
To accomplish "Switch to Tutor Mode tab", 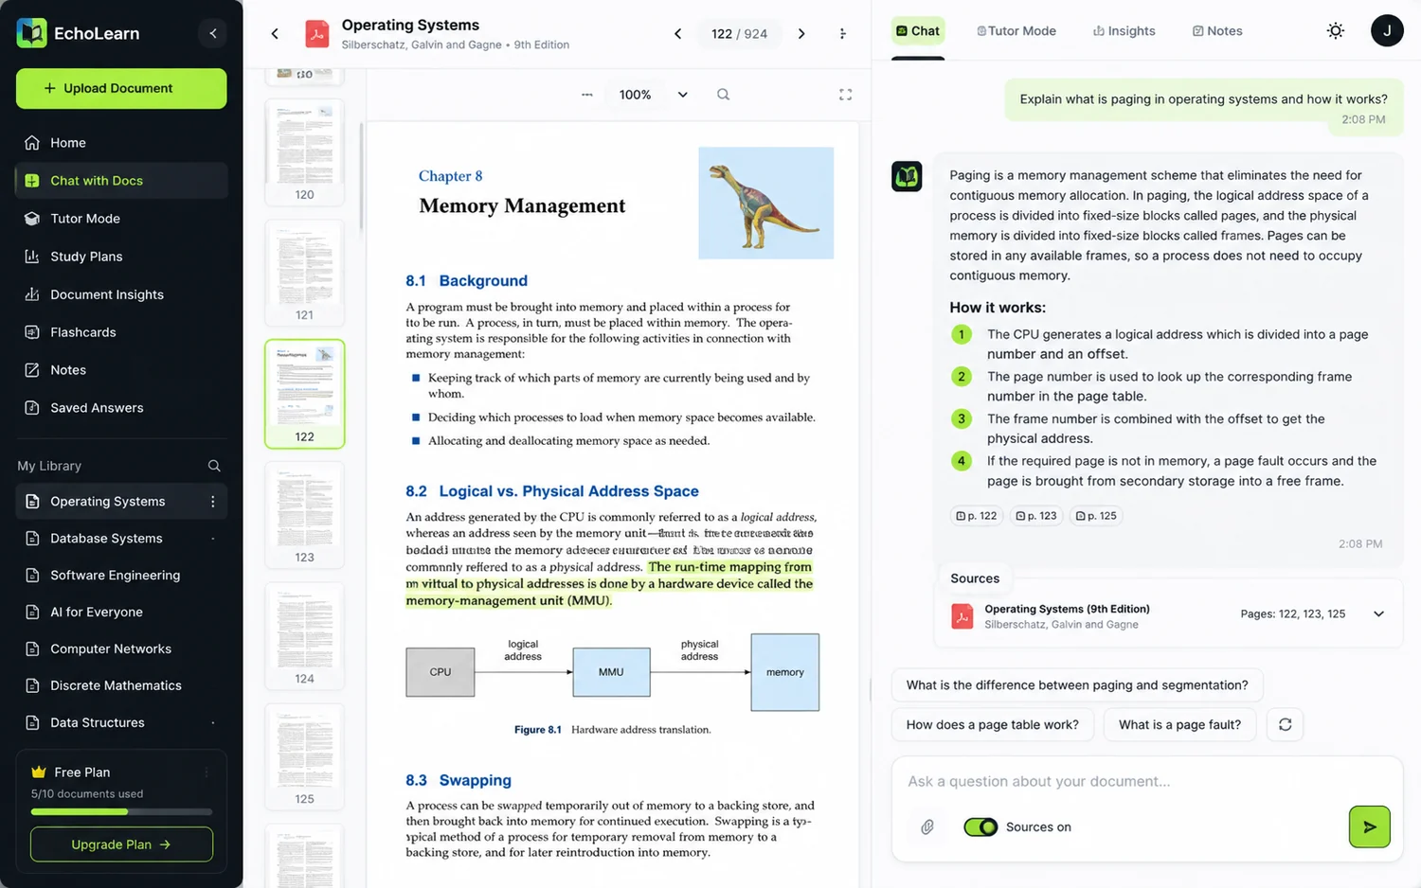I will tap(1016, 31).
